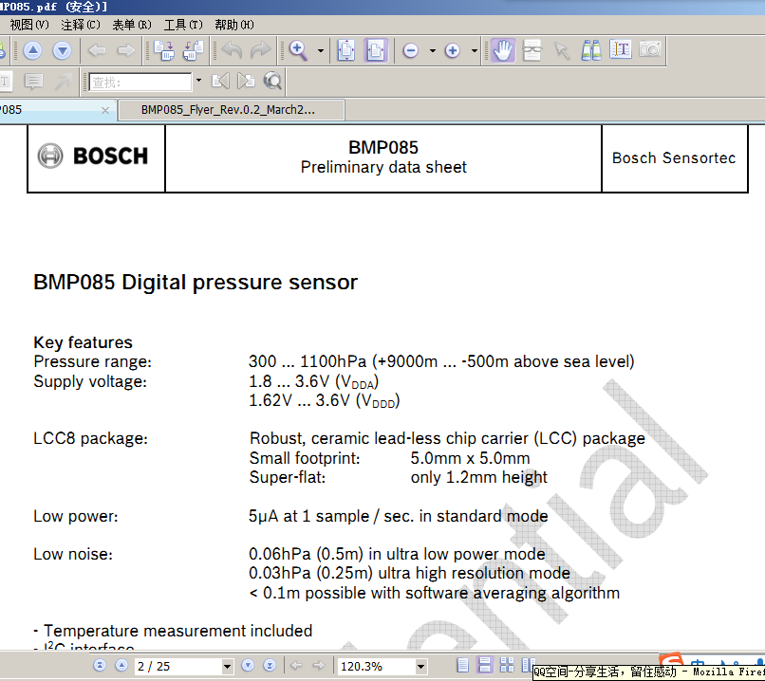
Task: Click the BOSCH logo in the page header
Action: click(93, 156)
